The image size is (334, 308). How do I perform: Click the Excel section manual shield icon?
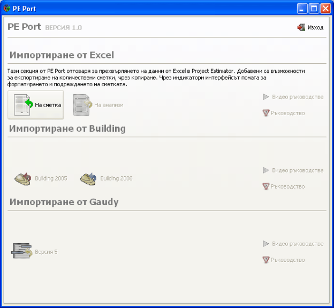(265, 113)
